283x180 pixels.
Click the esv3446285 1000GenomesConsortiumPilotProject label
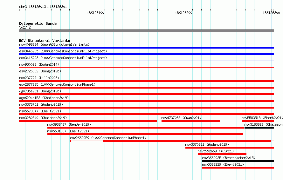(x=63, y=51)
